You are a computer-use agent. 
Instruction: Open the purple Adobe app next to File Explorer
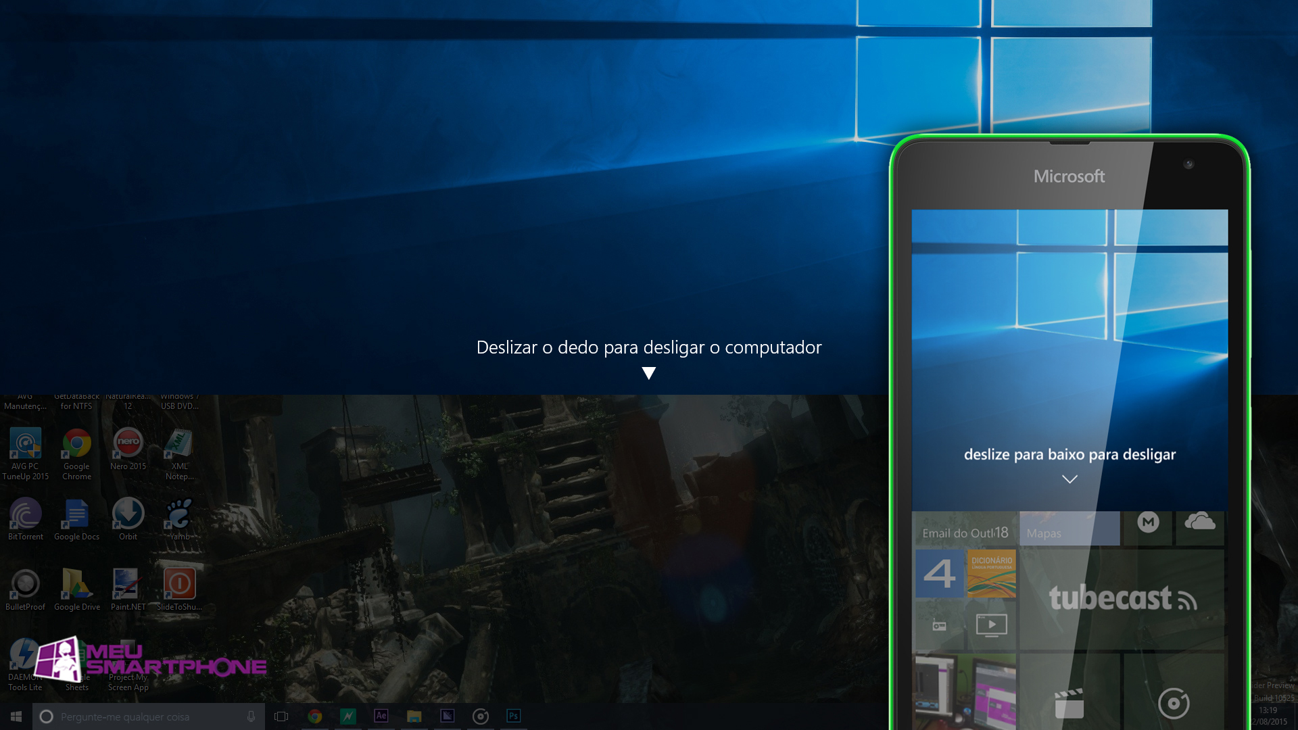(x=448, y=716)
